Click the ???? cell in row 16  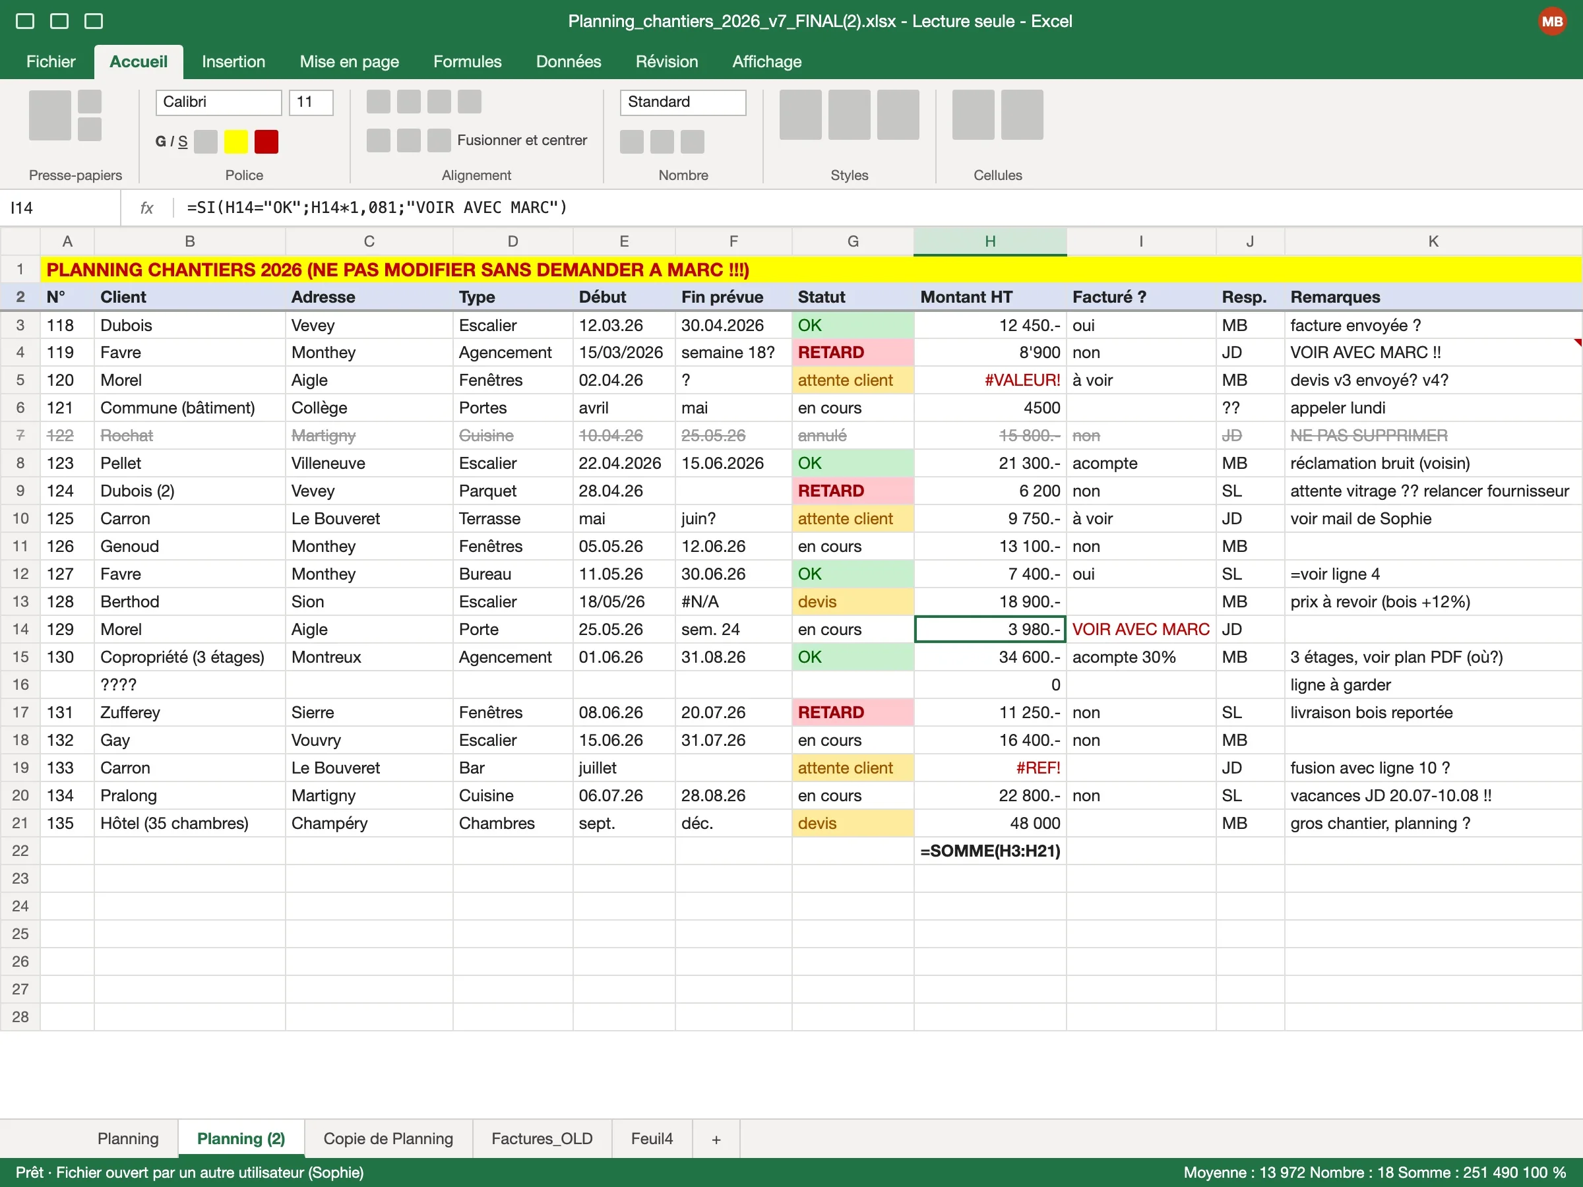(x=190, y=685)
